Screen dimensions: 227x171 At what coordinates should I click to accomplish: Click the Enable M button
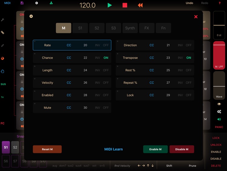tap(155, 149)
